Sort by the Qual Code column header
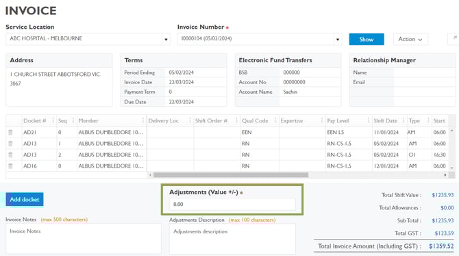 [255, 120]
